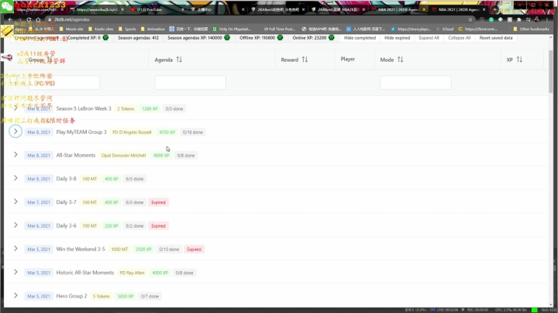
Task: Click 0/18 done progress tag
Action: [192, 132]
